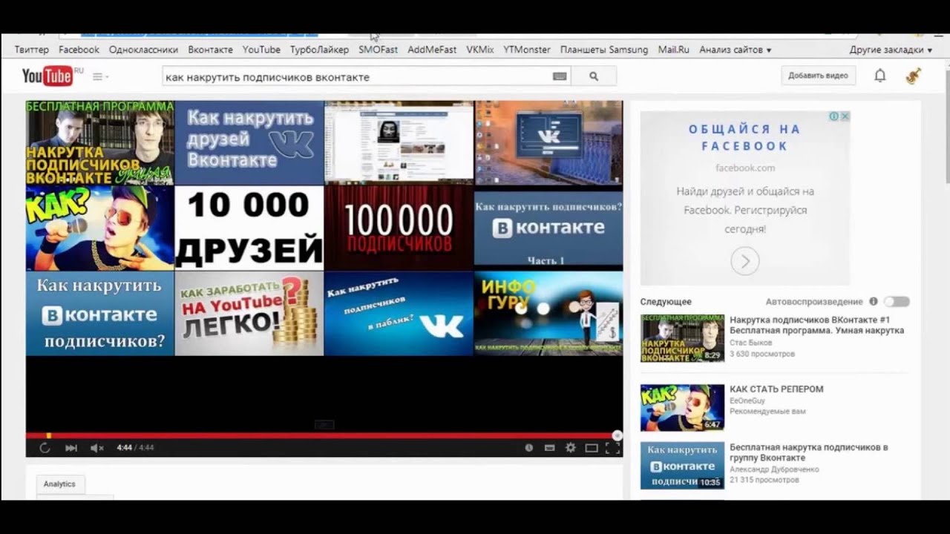Open the notifications bell
The image size is (950, 534).
click(879, 76)
